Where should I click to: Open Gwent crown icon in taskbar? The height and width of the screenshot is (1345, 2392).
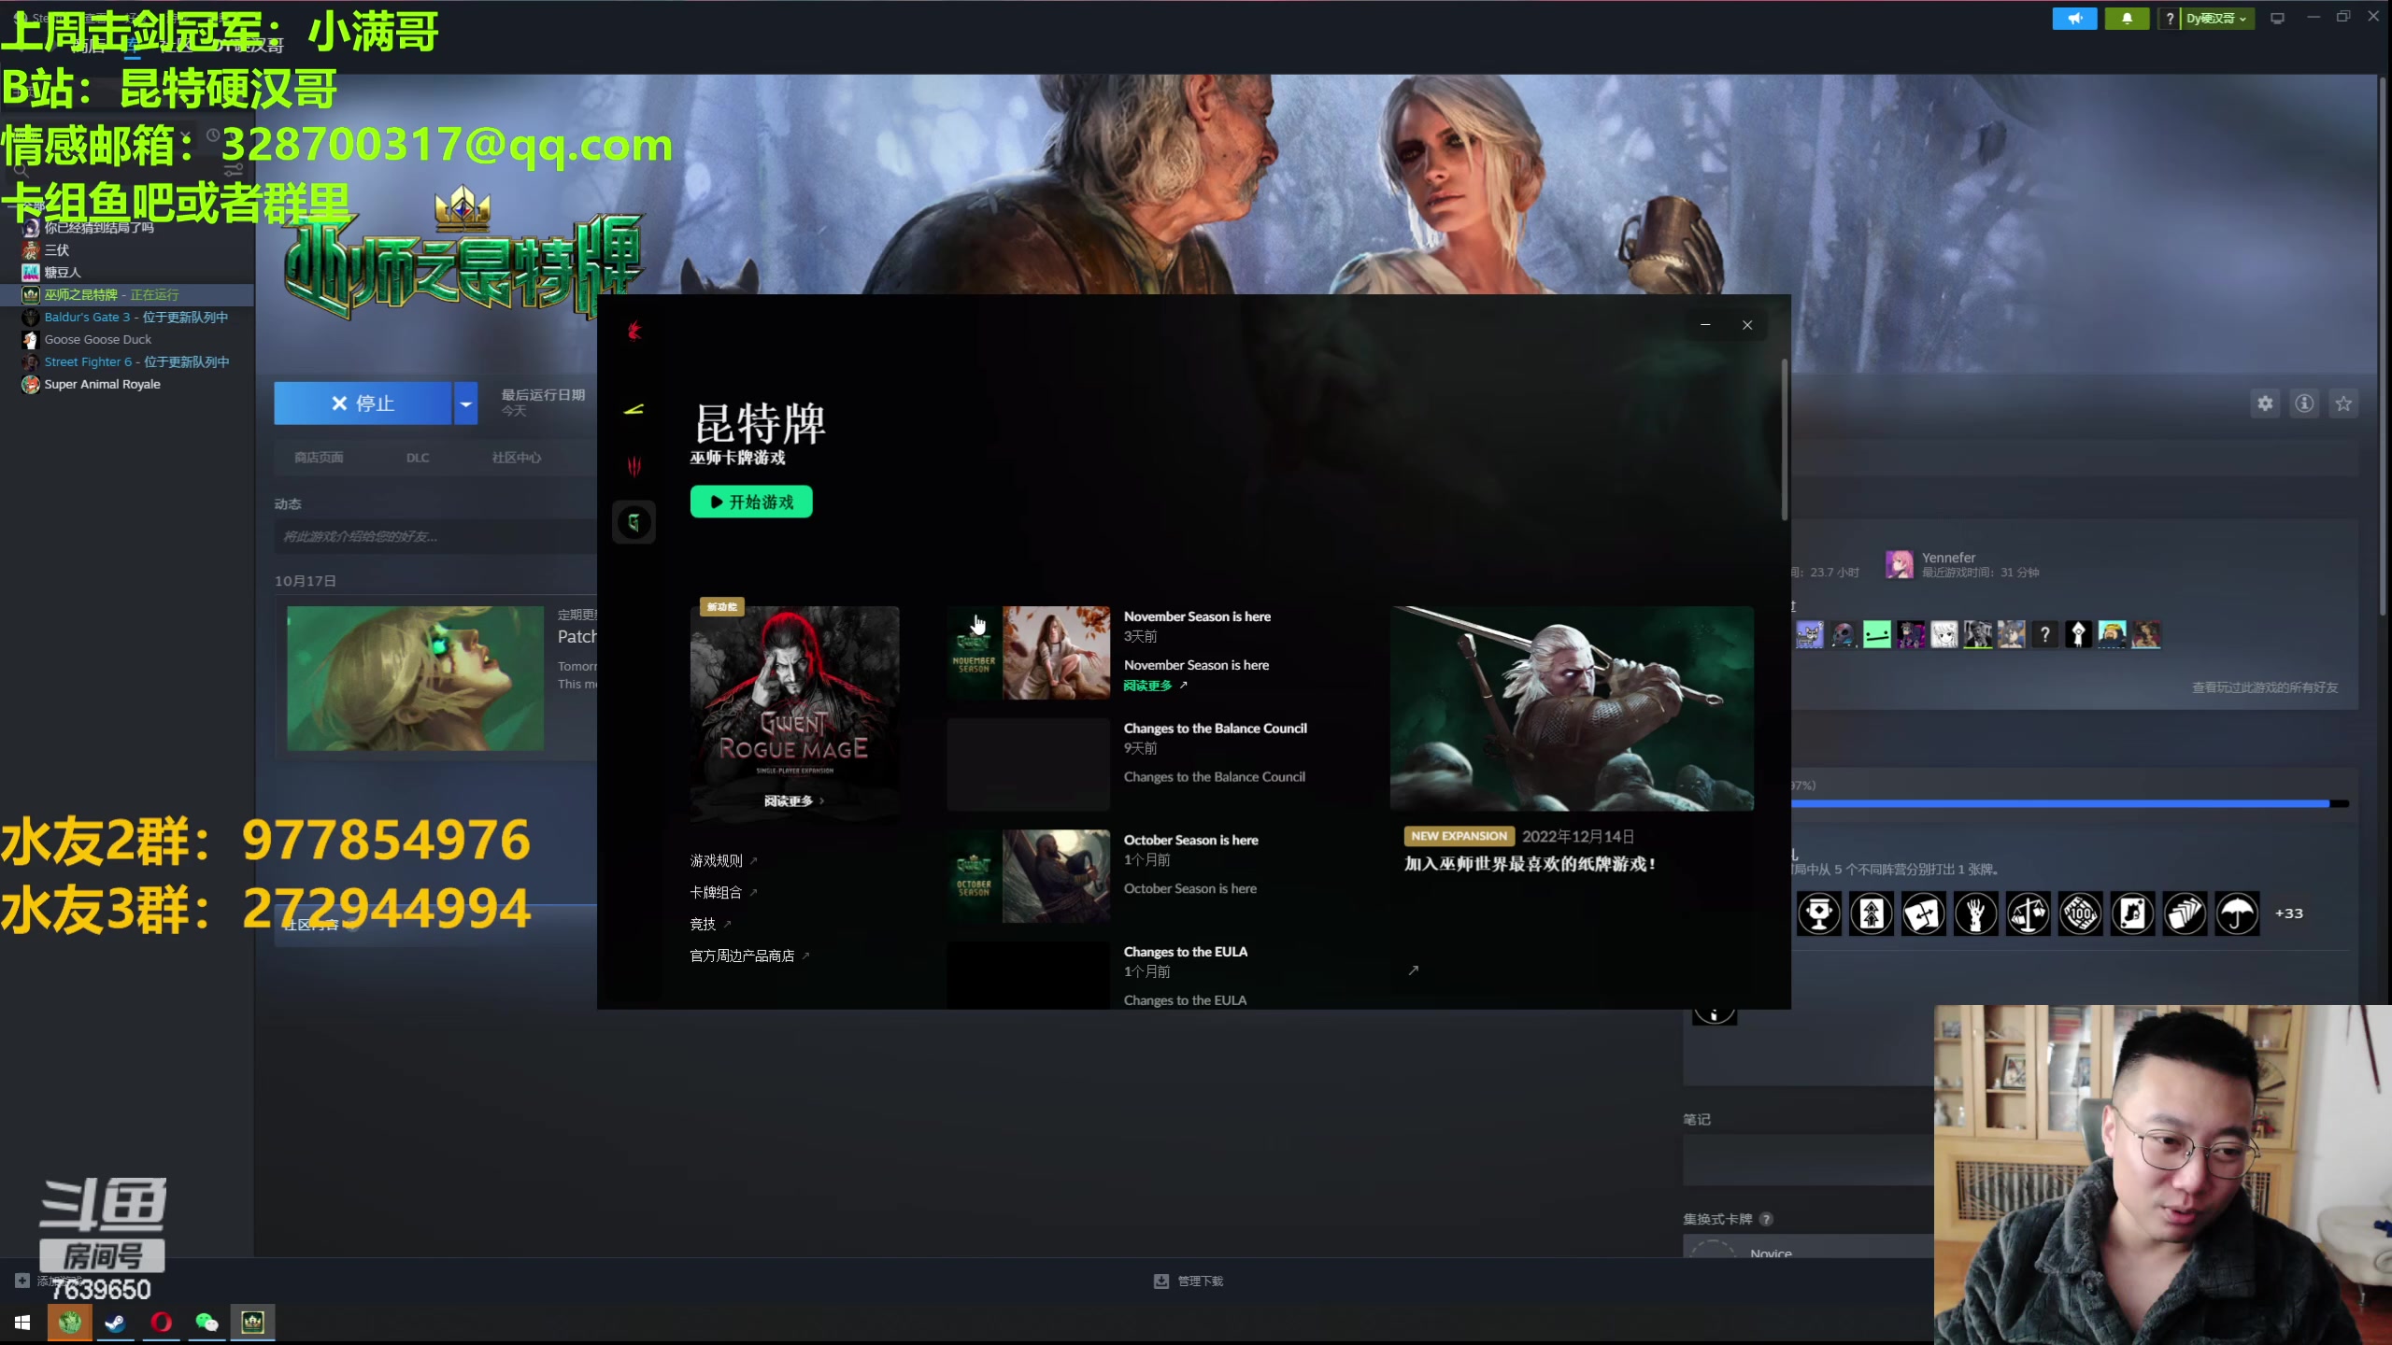[x=253, y=1323]
